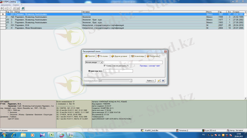Toggle 'Конец слов не учитывать' checkbox
Viewport: 247px width, 138px height.
click(x=105, y=66)
